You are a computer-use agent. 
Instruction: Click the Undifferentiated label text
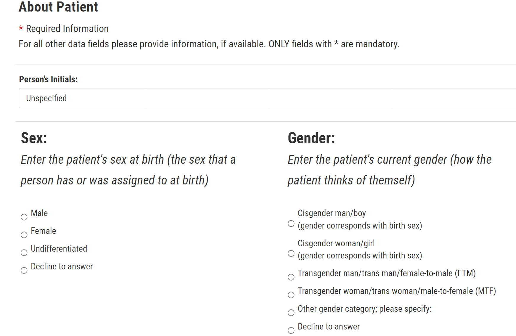point(59,249)
